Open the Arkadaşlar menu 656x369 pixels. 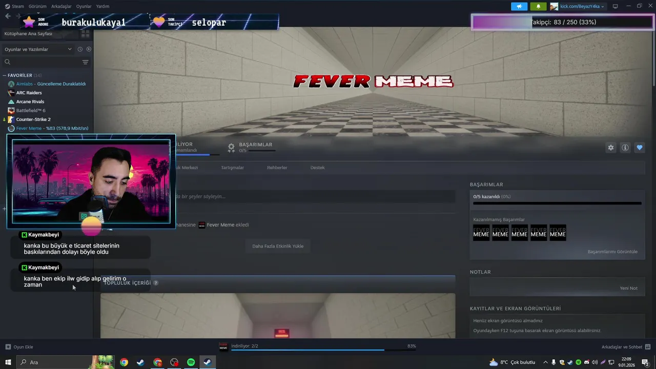point(61,6)
